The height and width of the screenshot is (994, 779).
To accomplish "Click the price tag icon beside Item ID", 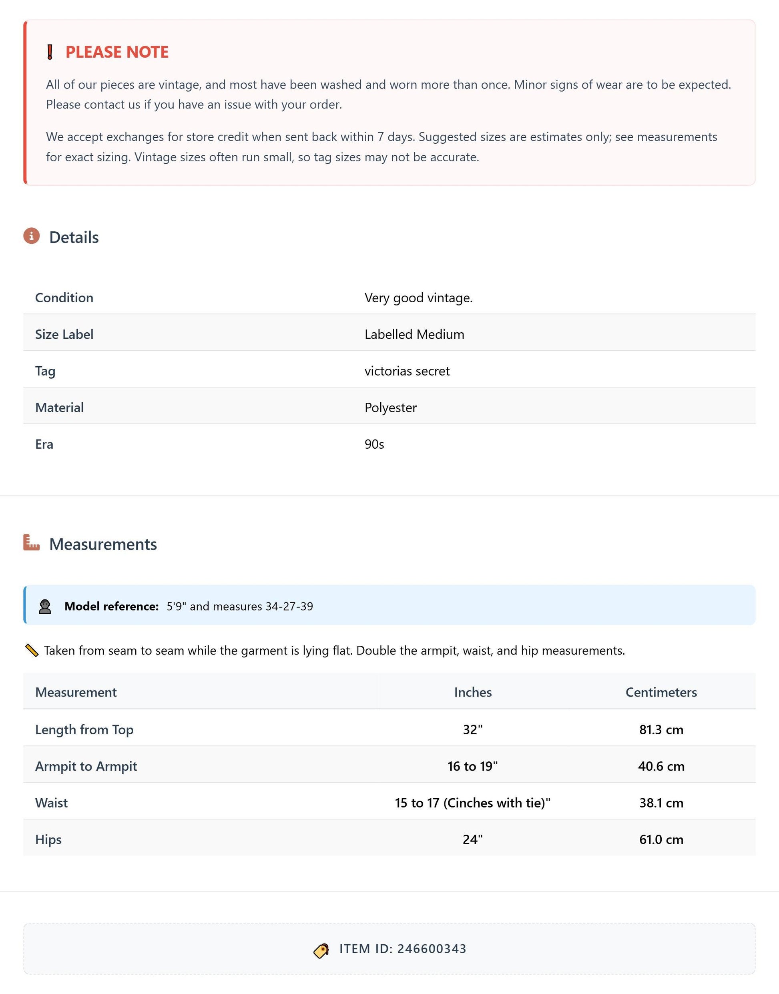I will (321, 950).
